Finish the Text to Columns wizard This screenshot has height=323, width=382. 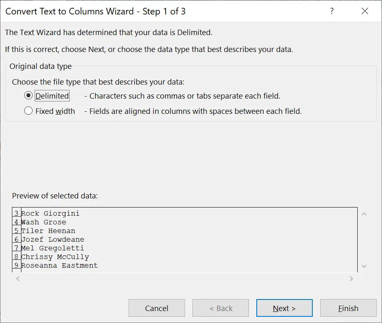pyautogui.click(x=348, y=308)
